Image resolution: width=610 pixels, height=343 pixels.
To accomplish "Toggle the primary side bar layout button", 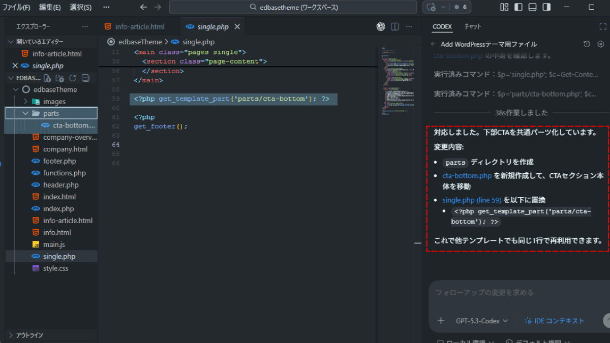I will coord(518,7).
